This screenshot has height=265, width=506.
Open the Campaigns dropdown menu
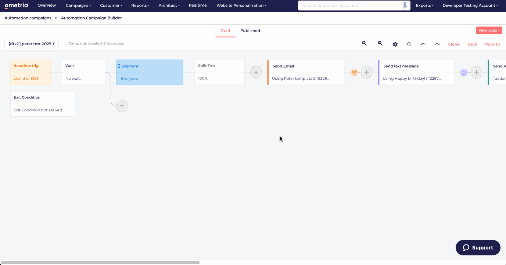tap(78, 6)
